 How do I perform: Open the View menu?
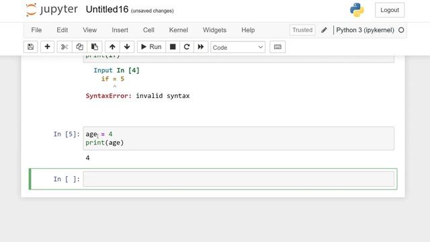[89, 30]
